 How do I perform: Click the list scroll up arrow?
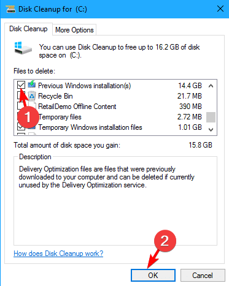(x=211, y=86)
